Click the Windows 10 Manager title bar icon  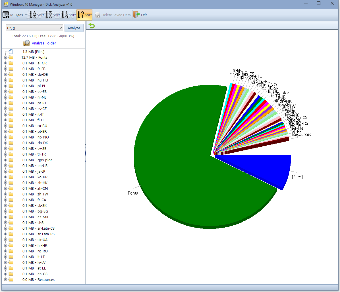(6, 4)
